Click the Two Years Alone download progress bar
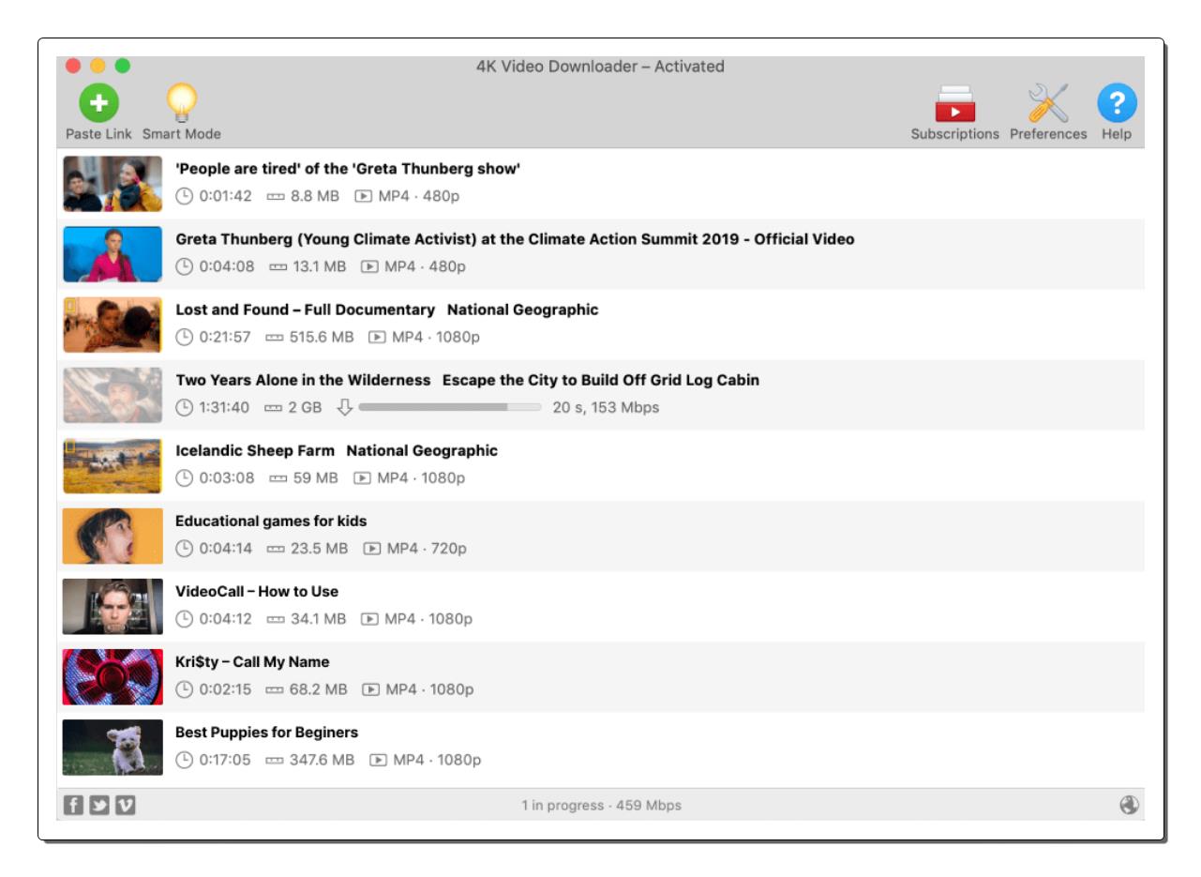 pos(450,407)
